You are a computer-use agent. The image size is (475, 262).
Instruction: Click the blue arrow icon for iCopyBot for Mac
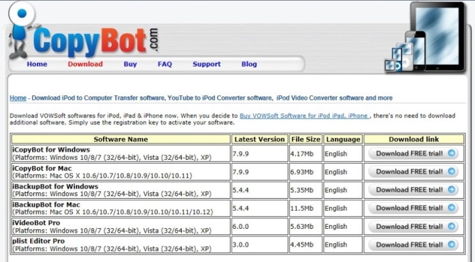[451, 172]
